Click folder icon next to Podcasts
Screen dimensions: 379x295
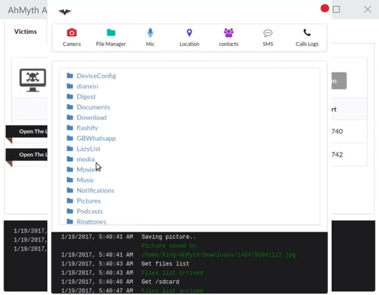pos(70,211)
